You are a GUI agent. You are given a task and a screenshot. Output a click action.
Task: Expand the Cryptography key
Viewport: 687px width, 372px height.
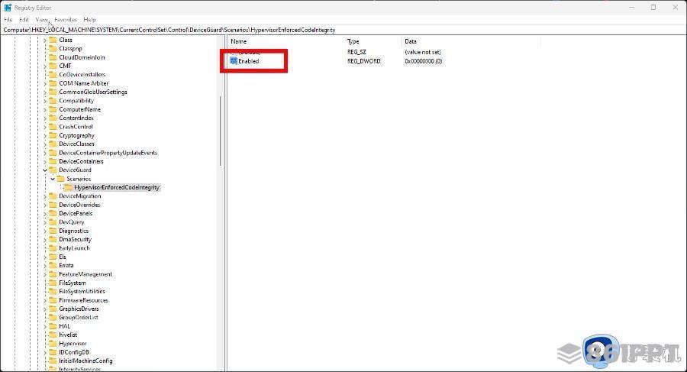tap(45, 135)
